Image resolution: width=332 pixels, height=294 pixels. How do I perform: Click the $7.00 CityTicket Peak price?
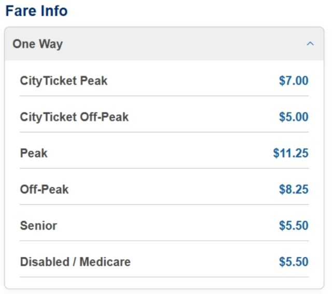[x=294, y=81]
